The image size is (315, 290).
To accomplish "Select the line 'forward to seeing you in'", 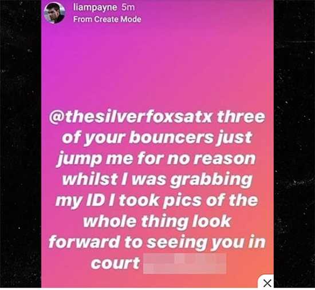I will coord(157,242).
